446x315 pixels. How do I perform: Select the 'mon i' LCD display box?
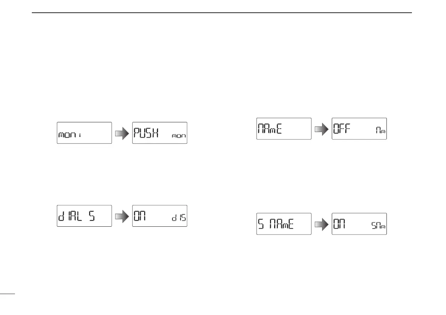coord(84,133)
